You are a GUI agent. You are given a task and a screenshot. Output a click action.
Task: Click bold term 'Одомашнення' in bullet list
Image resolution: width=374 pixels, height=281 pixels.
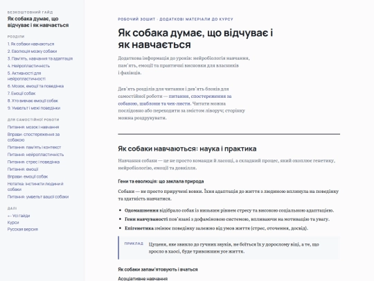coord(141,210)
